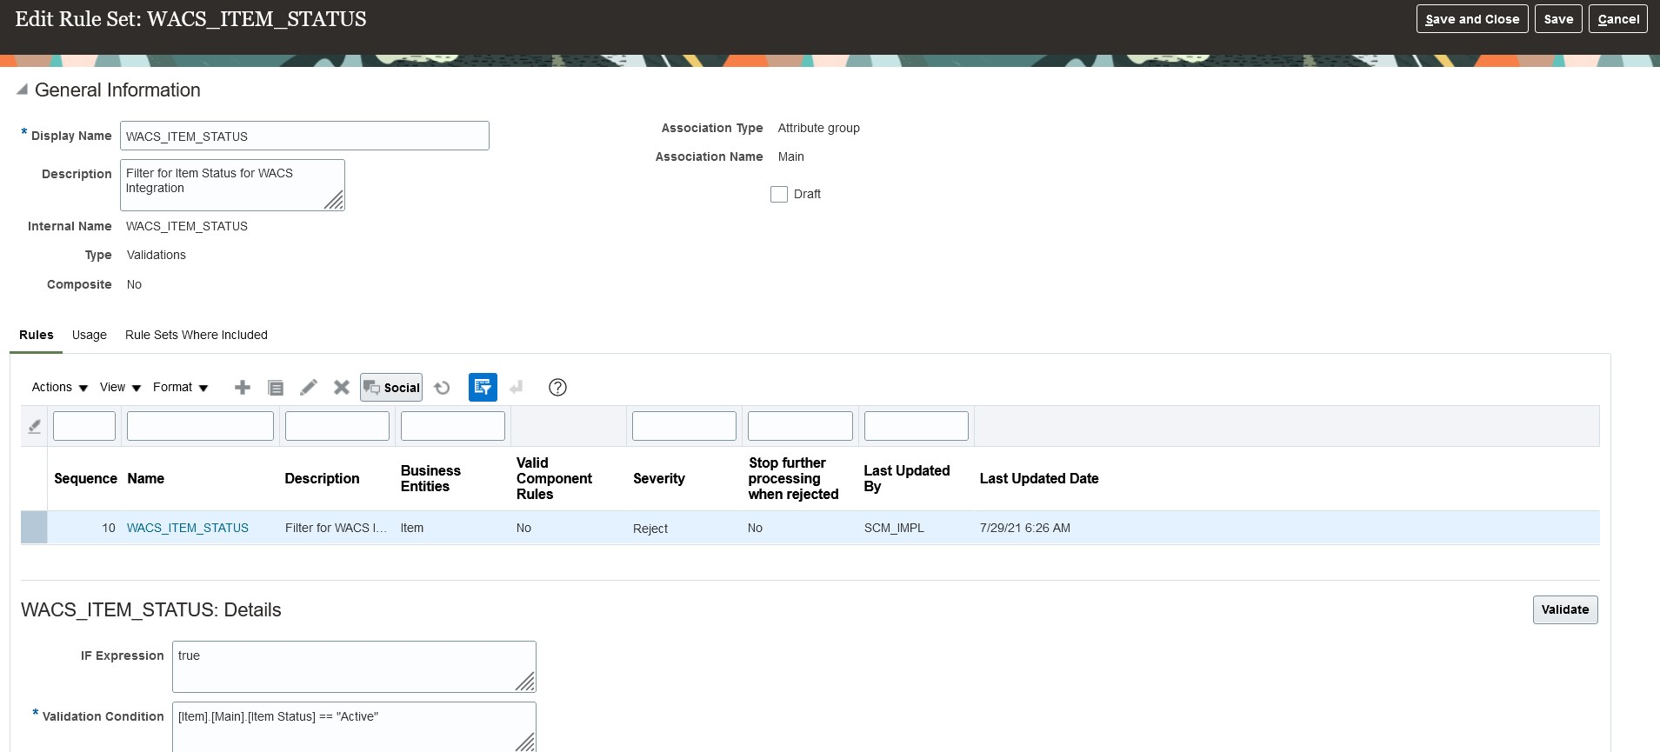Click the '7/29/21 6:26 AM' cell
1660x752 pixels.
(x=1025, y=528)
